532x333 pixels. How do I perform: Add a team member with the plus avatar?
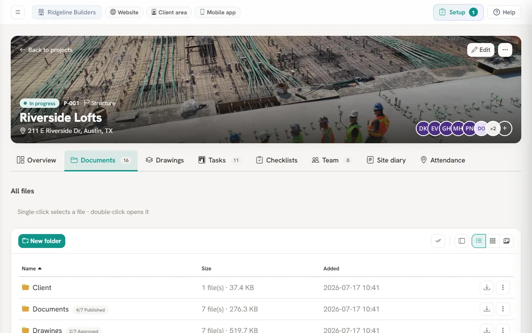pos(505,128)
